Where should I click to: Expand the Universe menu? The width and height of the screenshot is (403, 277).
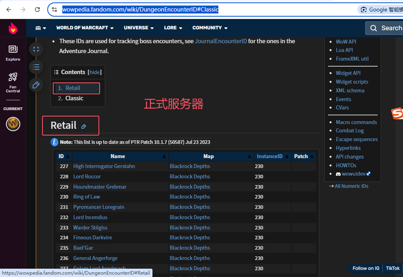[x=139, y=28]
